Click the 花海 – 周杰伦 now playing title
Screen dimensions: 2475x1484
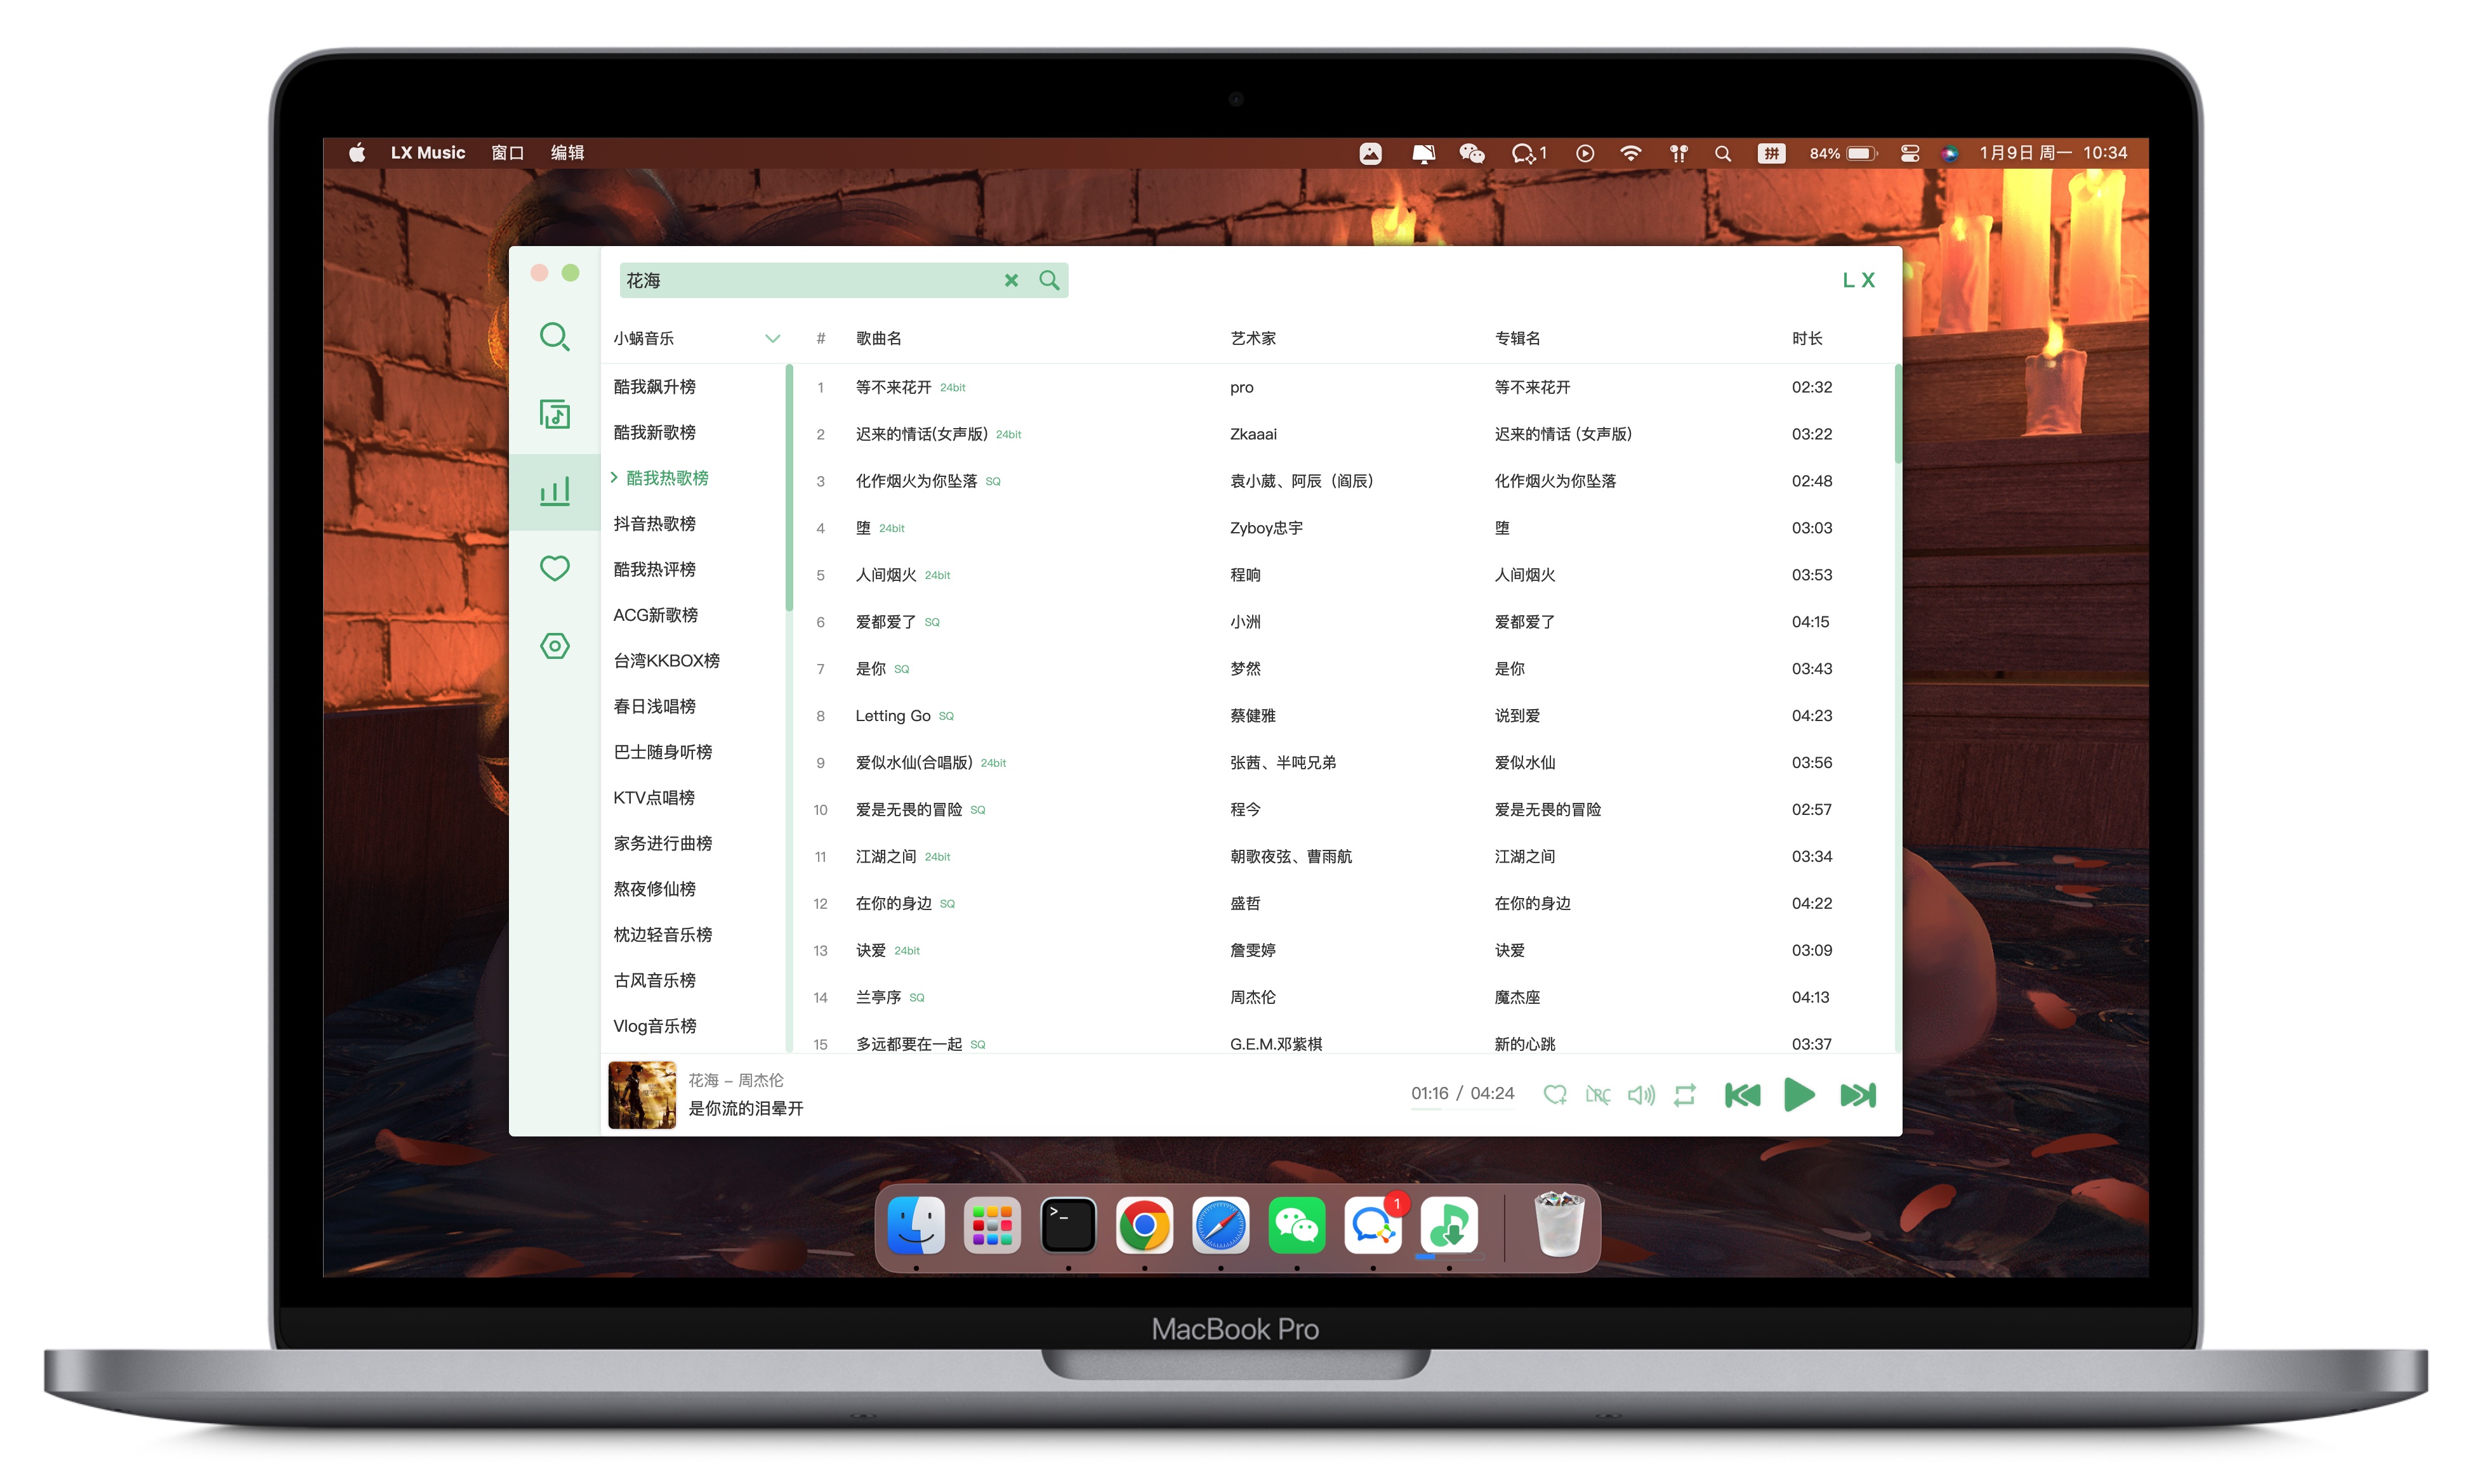736,1080
